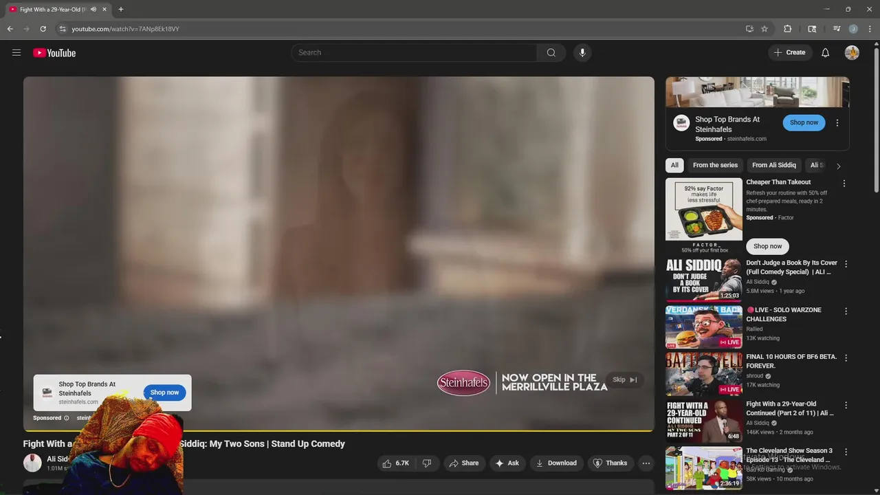Click the video title text

[x=184, y=444]
